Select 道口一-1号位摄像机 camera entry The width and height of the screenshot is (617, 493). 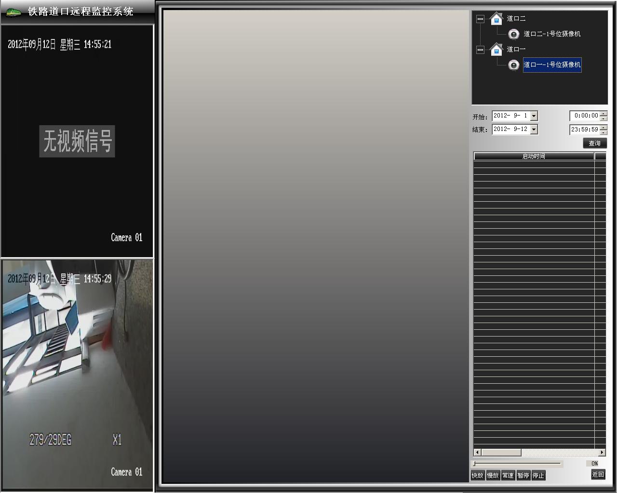[x=552, y=65]
